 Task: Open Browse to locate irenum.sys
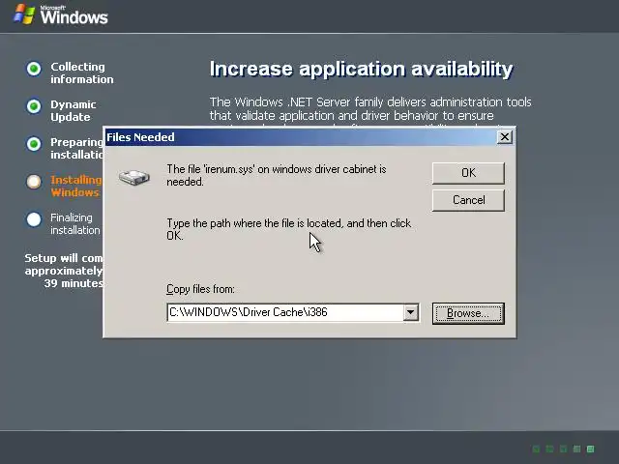pos(468,313)
